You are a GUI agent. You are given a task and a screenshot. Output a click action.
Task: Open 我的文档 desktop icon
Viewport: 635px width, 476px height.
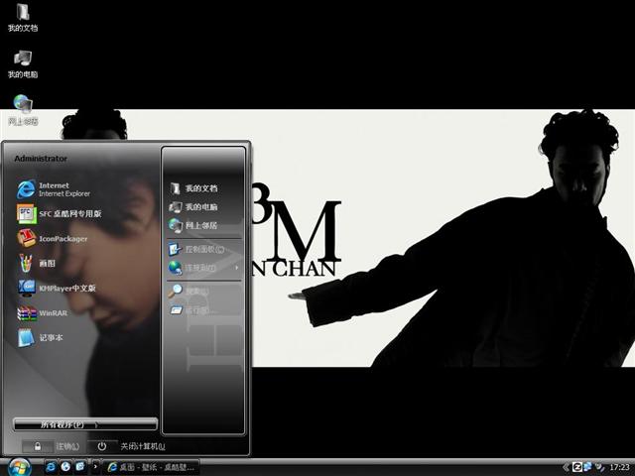point(23,17)
